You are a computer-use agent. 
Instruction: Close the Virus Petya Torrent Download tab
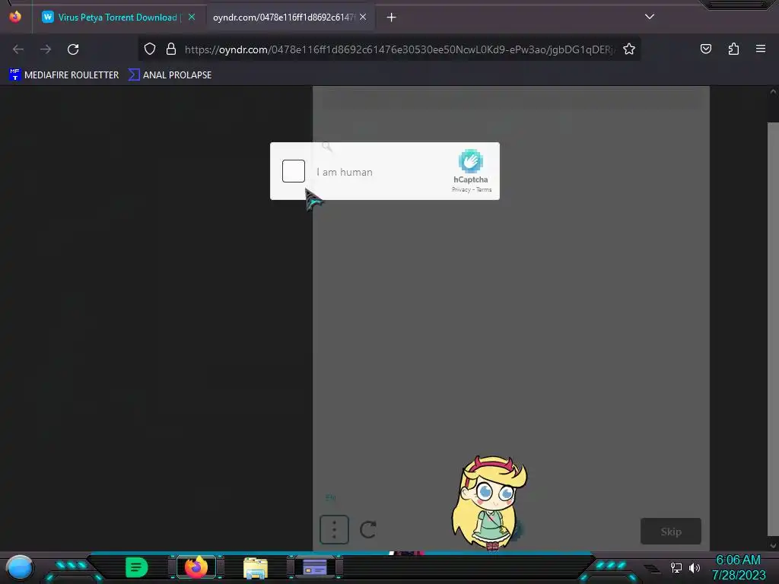[191, 17]
